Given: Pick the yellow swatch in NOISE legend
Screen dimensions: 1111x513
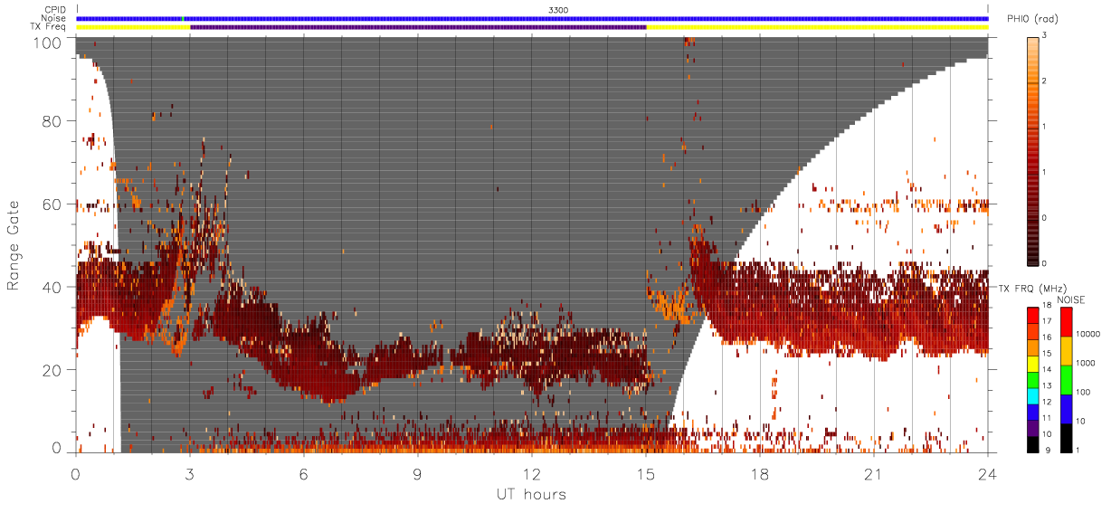Looking at the screenshot, I should [1067, 351].
